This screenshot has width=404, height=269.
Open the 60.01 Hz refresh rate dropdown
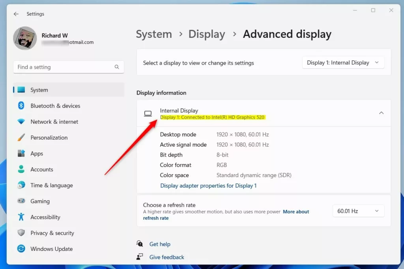click(358, 211)
